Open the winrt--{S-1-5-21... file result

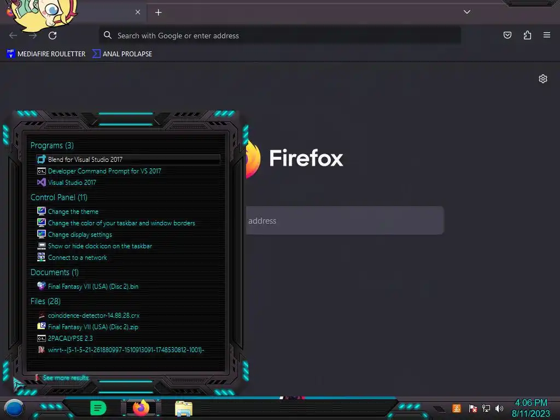126,349
